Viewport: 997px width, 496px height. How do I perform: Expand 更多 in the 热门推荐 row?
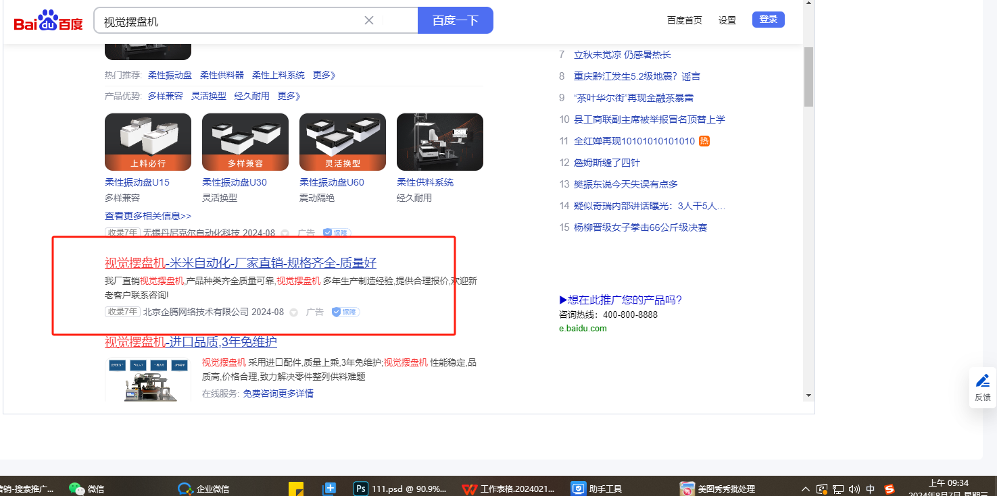pos(324,75)
